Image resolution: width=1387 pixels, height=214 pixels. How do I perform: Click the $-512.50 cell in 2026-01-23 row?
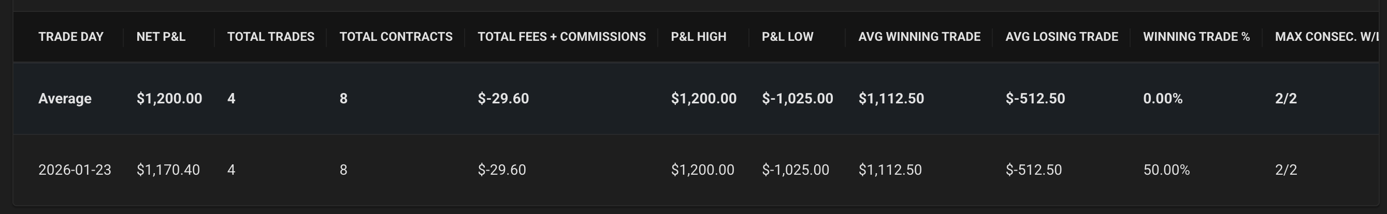[x=1033, y=170]
